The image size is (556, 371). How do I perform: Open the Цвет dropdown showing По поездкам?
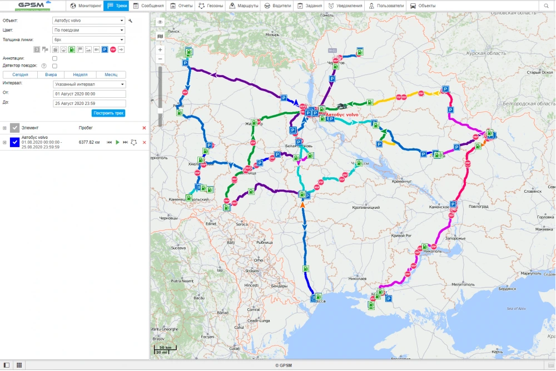[89, 30]
